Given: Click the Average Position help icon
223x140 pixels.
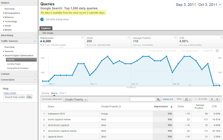Looking at the screenshot, I should 175,38.
